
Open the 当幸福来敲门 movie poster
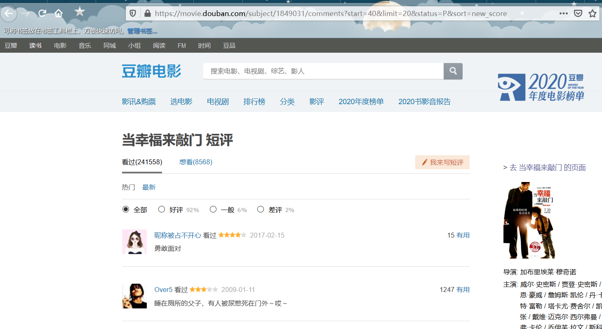click(529, 220)
